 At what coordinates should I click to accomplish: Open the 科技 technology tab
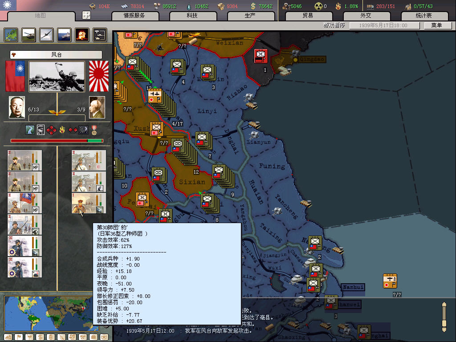[192, 16]
